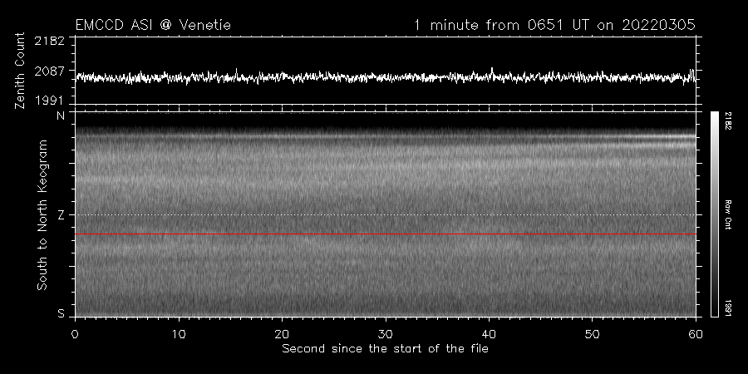Click the 'N' north label on keogram axis

pos(61,116)
